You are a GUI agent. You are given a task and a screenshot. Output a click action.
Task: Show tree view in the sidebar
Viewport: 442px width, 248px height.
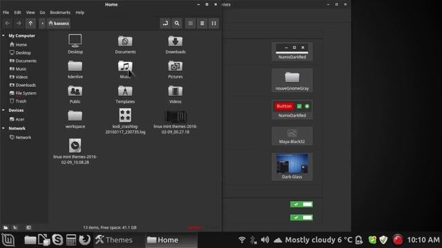pos(15,227)
